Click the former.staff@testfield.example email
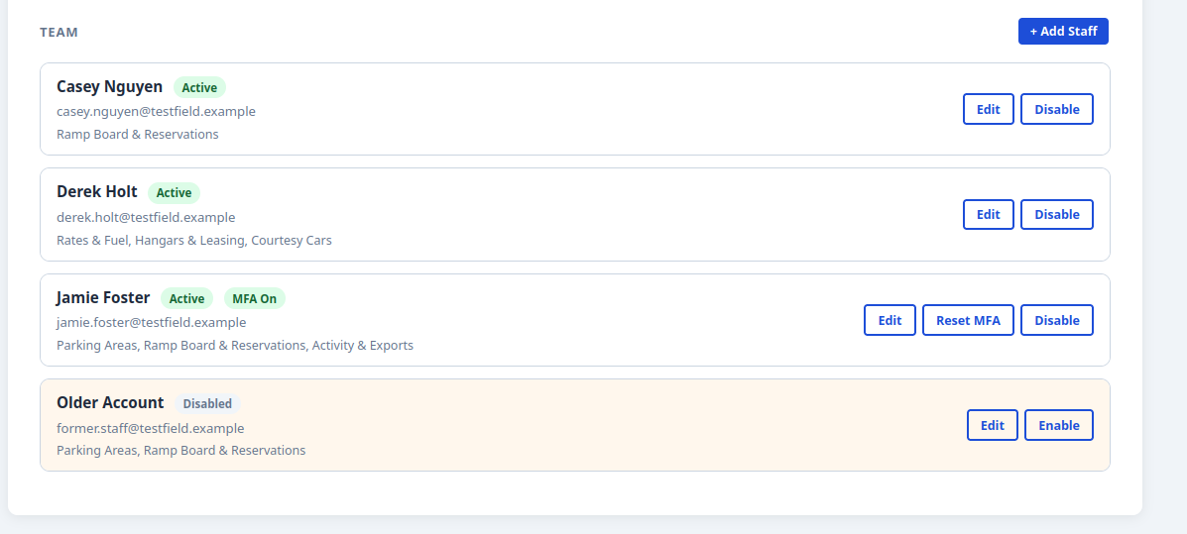Viewport: 1187px width, 534px height. pos(151,428)
